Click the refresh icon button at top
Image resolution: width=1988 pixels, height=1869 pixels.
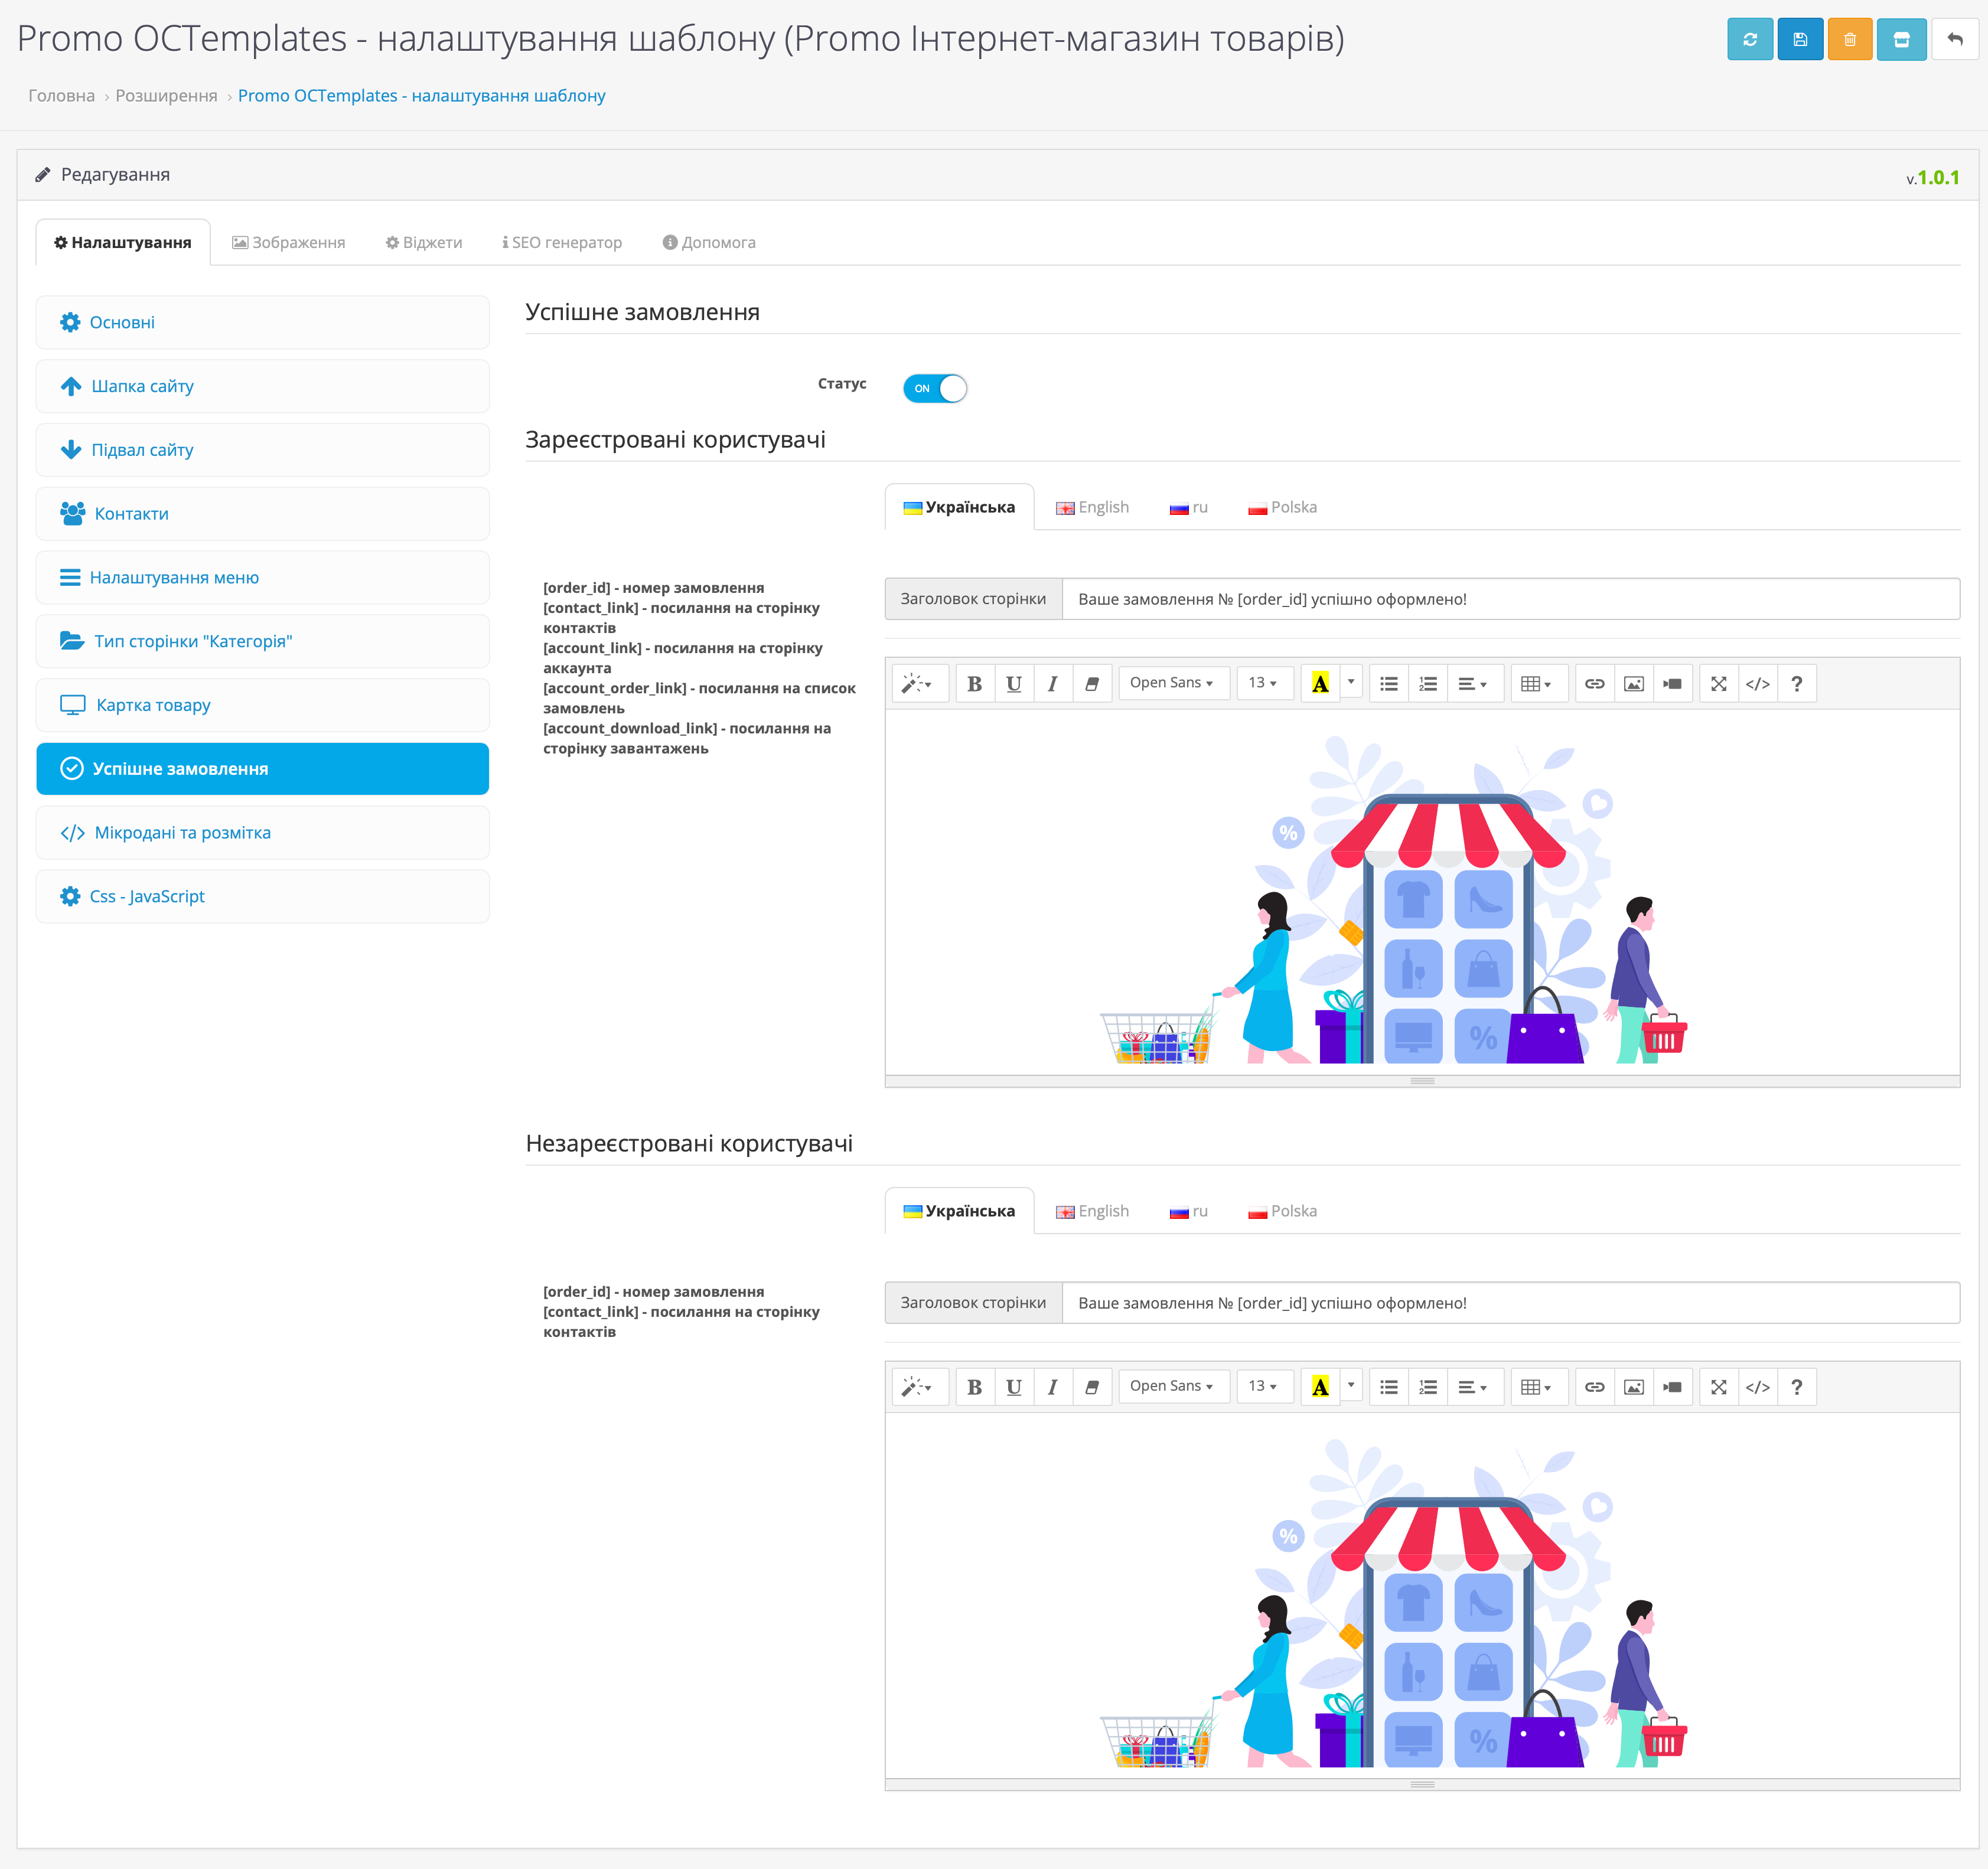click(x=1749, y=40)
